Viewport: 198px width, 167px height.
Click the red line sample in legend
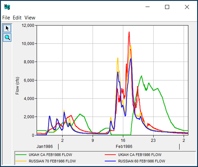click(x=110, y=155)
